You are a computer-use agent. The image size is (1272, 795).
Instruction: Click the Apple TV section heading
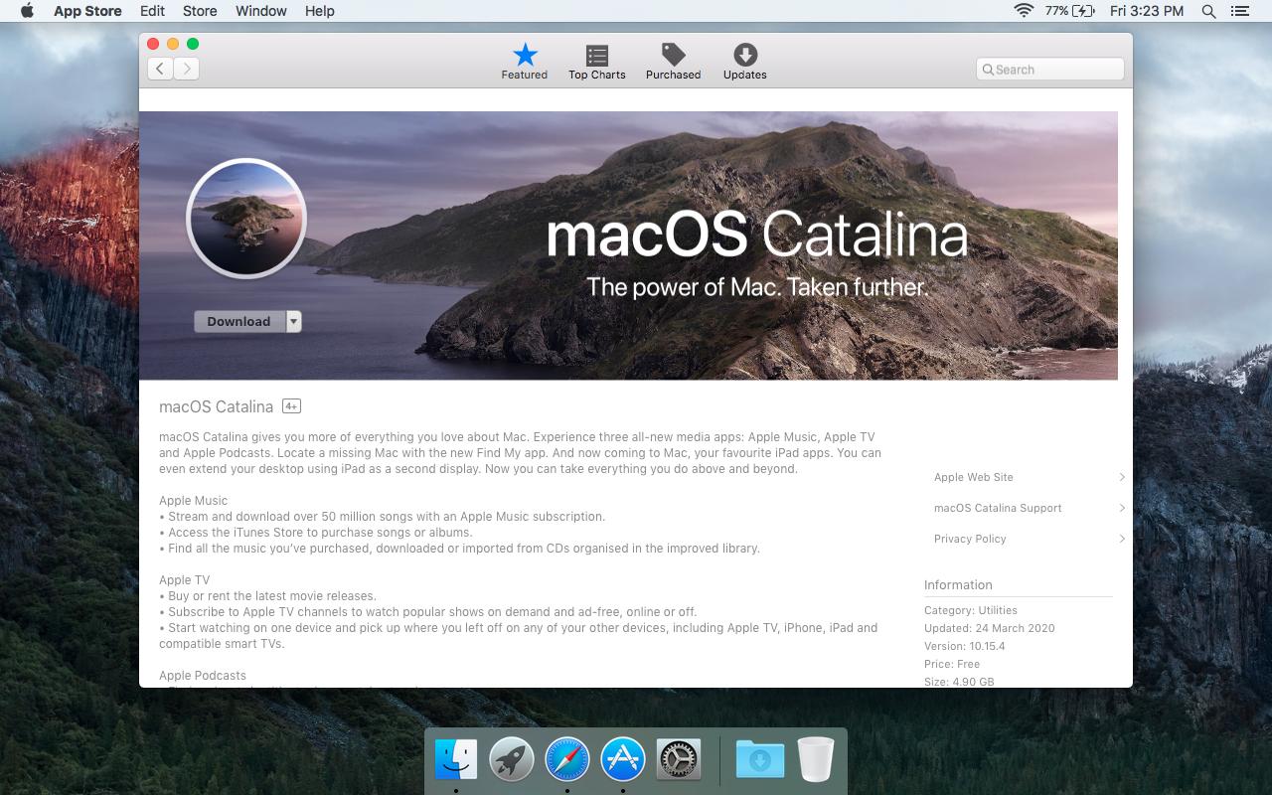[x=184, y=580]
